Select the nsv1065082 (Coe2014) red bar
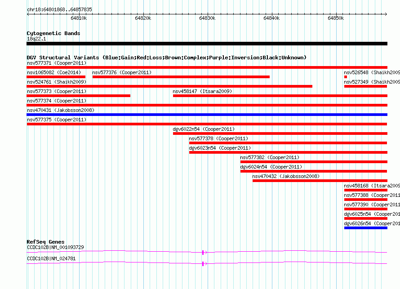The image size is (400, 289). 56,77
